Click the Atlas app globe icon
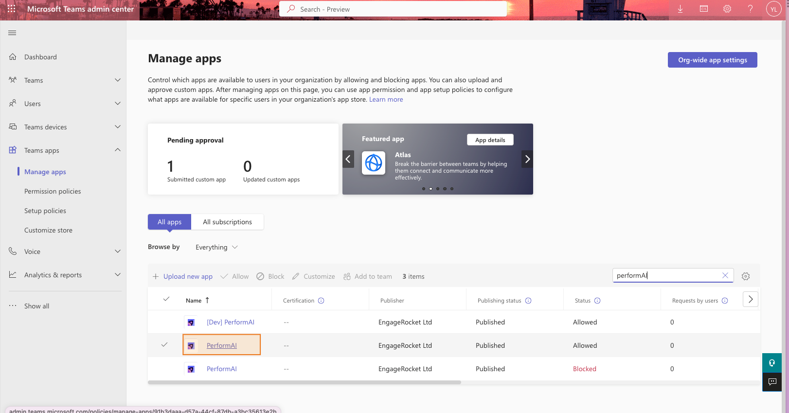789x413 pixels. [374, 163]
